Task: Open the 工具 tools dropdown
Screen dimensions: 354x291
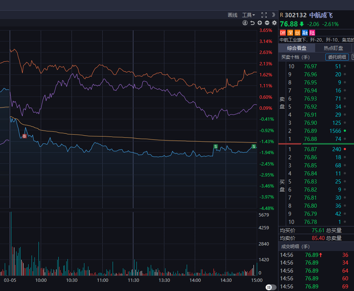Action: (x=248, y=15)
